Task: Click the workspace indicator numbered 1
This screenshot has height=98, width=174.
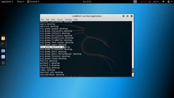Action: (135, 2)
